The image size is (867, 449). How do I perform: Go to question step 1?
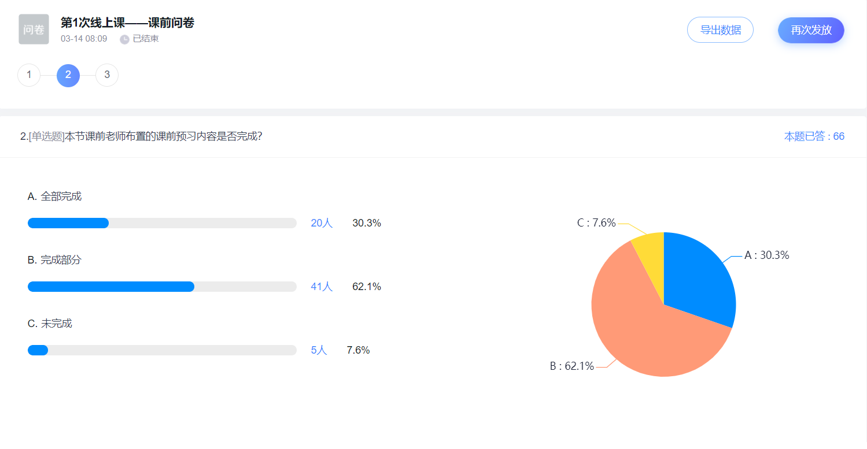29,75
